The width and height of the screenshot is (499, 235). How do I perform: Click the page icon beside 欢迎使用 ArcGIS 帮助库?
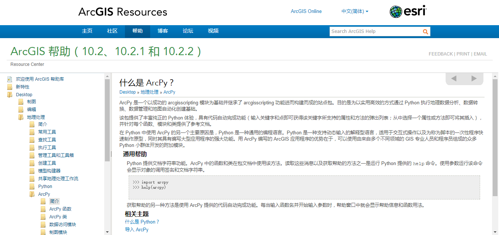10,79
